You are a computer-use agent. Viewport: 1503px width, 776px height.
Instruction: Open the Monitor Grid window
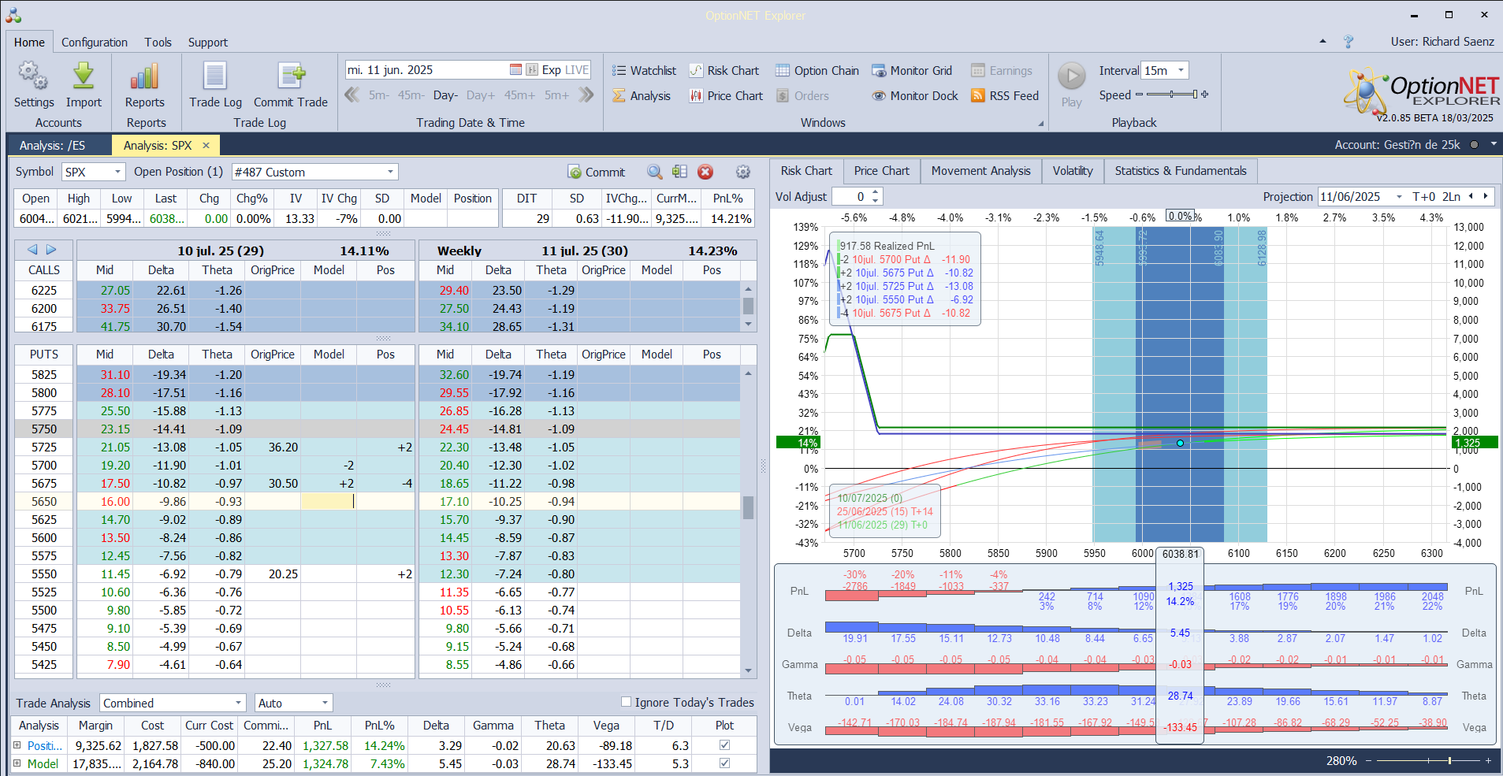pos(912,71)
